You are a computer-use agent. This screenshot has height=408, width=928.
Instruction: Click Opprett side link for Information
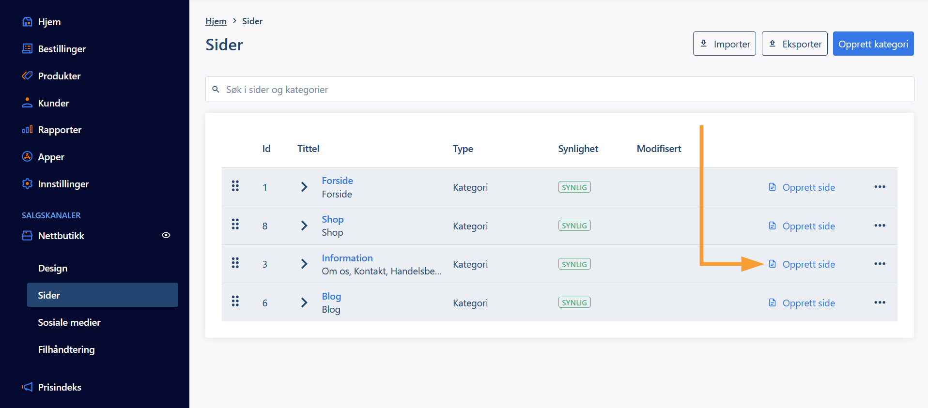point(808,264)
